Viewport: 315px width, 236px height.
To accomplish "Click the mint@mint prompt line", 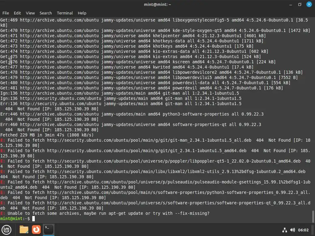I will coord(18,218).
